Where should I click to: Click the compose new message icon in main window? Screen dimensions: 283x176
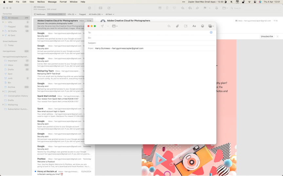tap(109, 8)
